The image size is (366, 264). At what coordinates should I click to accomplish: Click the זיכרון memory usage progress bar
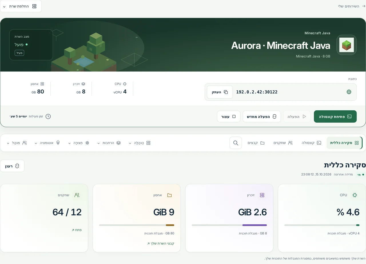229,225
